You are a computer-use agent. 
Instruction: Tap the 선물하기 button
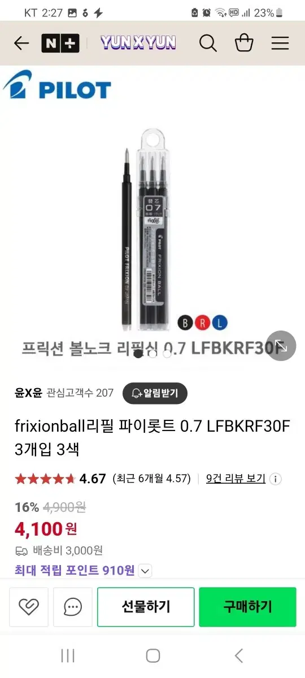click(146, 607)
